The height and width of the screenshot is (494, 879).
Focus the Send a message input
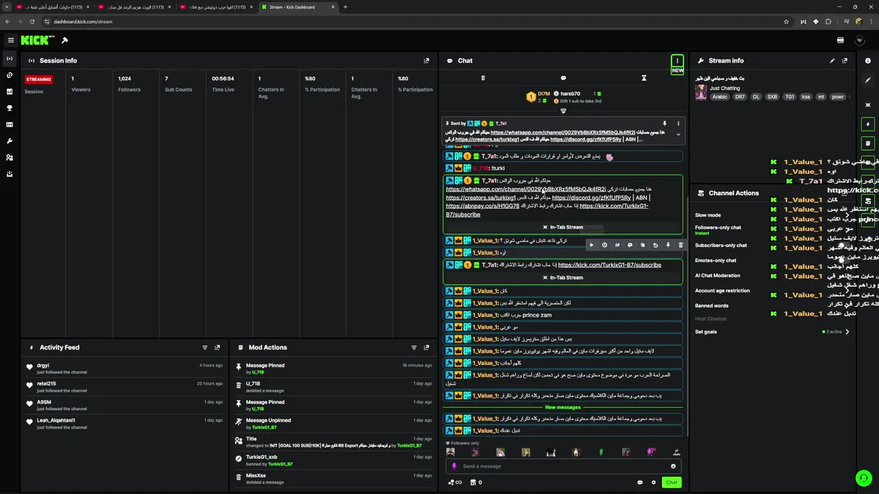[563, 467]
